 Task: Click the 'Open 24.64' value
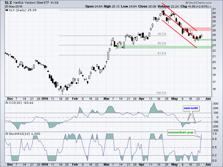tap(94, 6)
